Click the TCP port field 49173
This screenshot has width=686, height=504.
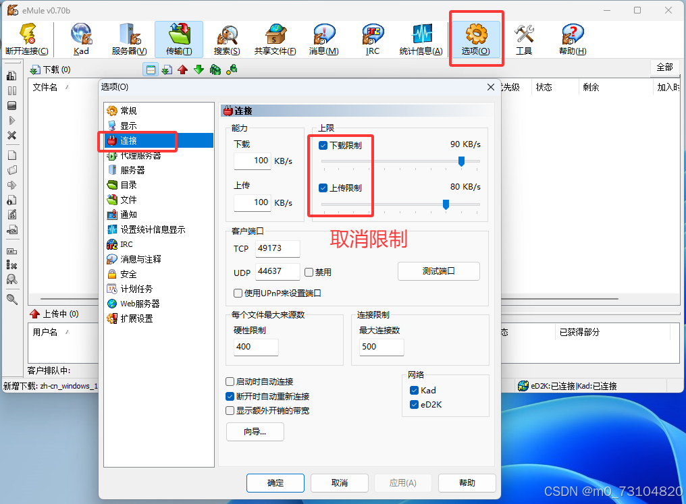coord(278,248)
